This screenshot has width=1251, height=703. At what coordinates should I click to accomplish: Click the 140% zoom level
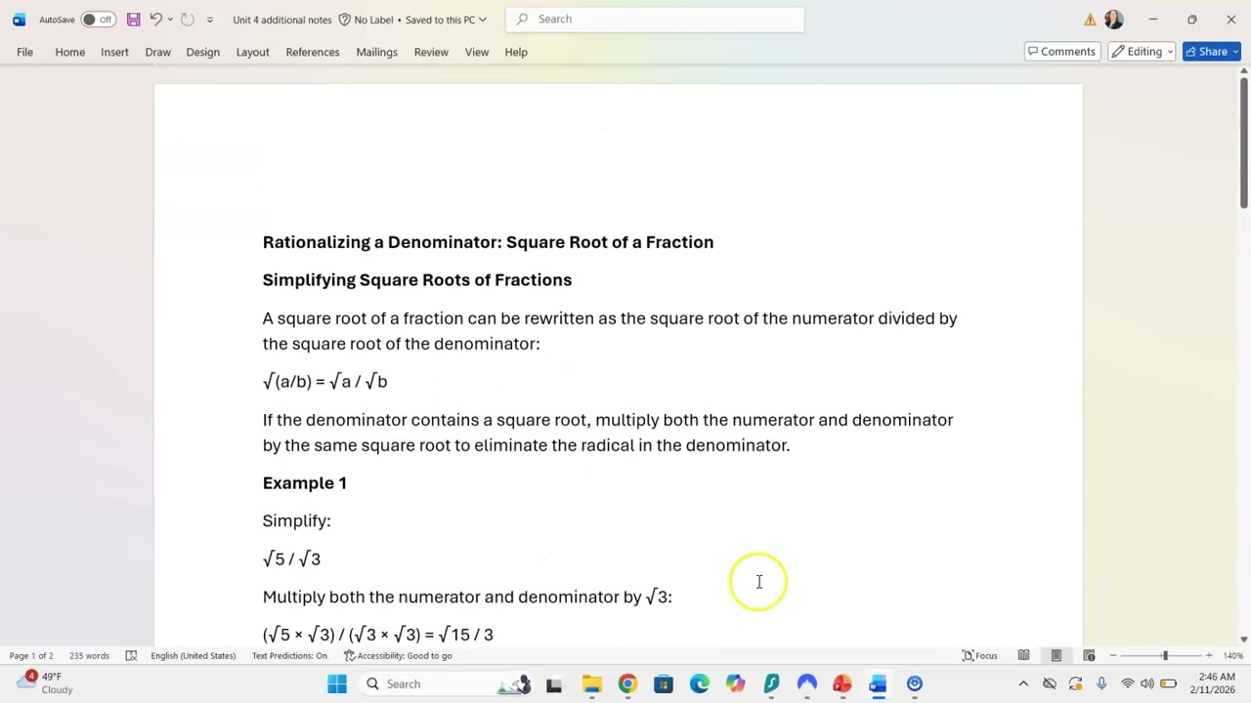(x=1232, y=655)
